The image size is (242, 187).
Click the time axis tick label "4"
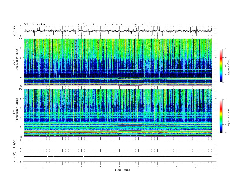(100, 167)
